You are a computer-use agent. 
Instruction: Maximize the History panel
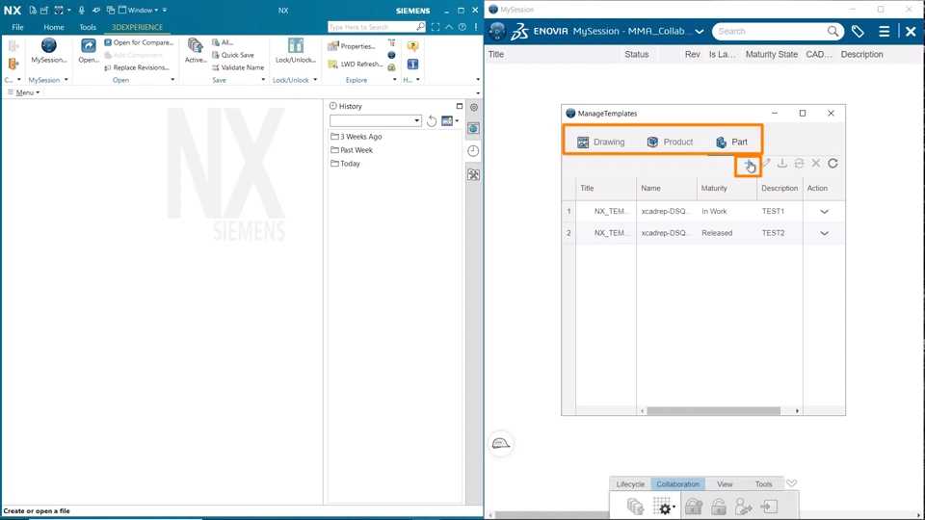pos(460,106)
